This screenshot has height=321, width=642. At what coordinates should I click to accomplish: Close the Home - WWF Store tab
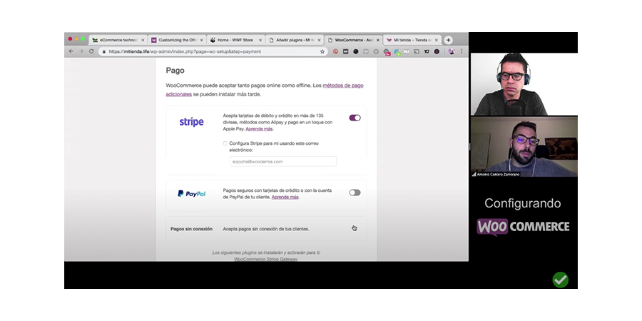[x=260, y=40]
